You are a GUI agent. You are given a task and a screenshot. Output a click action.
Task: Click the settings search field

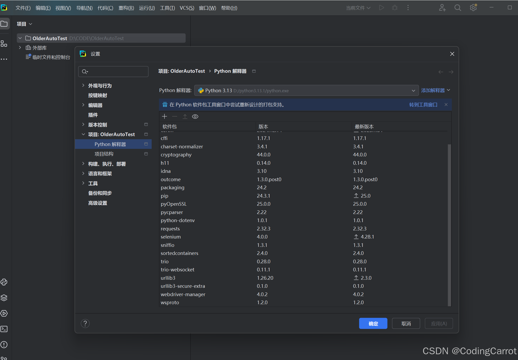(x=113, y=71)
